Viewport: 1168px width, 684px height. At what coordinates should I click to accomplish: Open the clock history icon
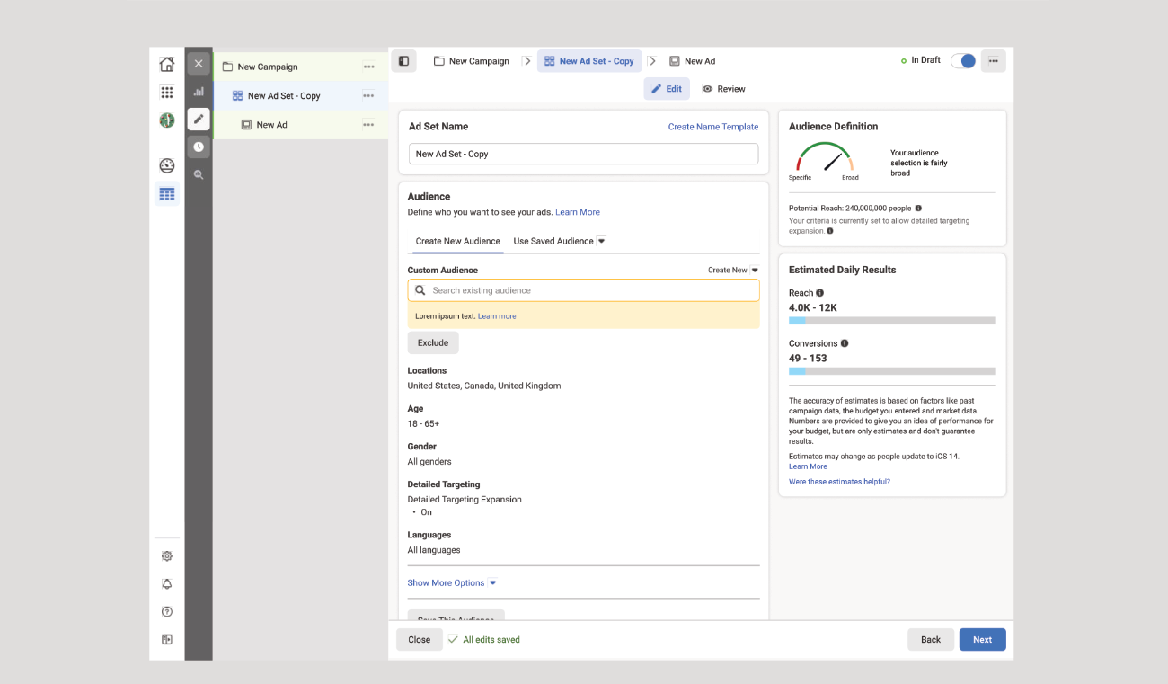pyautogui.click(x=199, y=147)
